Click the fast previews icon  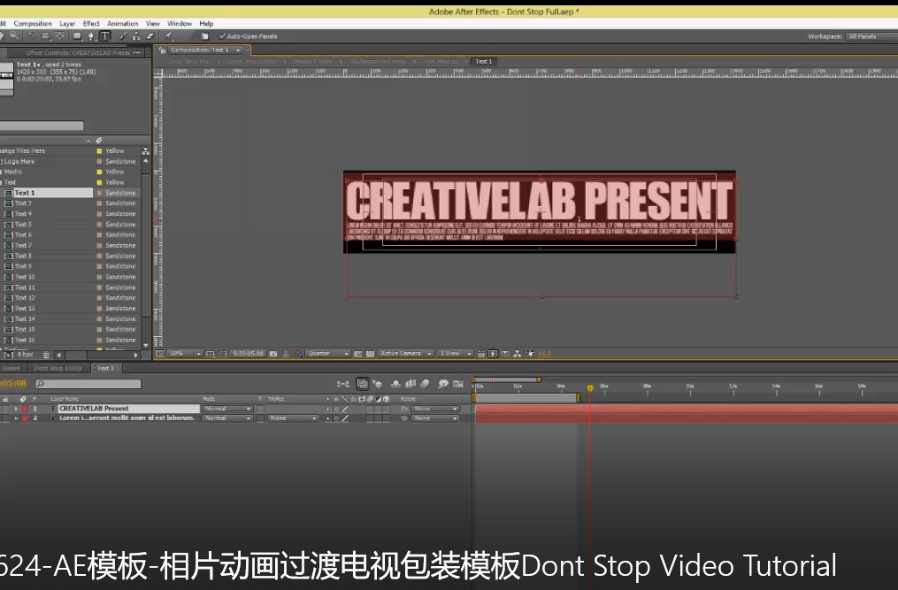click(x=493, y=354)
